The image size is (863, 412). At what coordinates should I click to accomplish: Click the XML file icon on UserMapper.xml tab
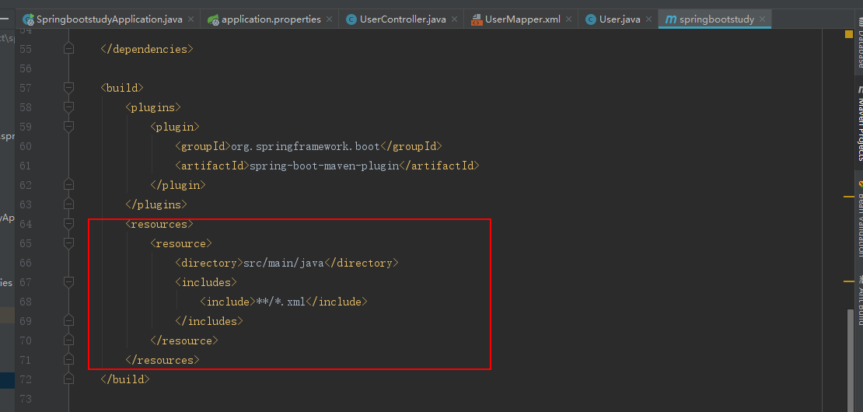[477, 19]
